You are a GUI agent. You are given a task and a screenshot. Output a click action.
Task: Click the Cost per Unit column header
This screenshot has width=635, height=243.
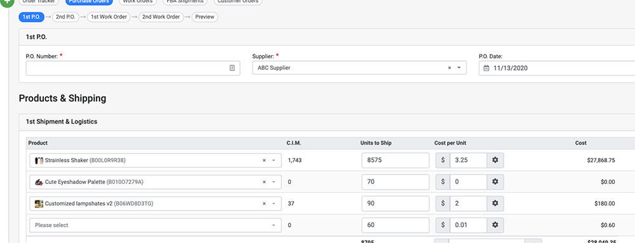[450, 143]
